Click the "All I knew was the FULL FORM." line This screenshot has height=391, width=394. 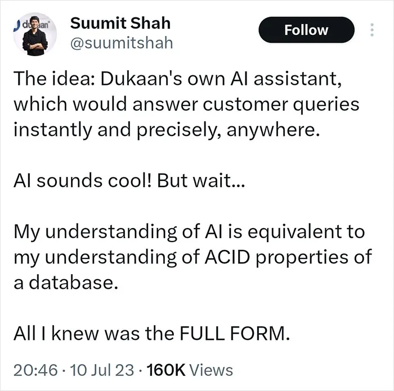click(x=152, y=333)
